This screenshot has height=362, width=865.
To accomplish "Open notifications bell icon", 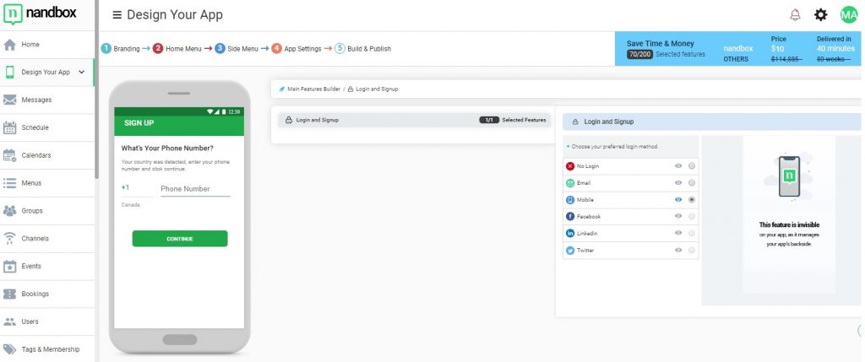I will tap(795, 15).
